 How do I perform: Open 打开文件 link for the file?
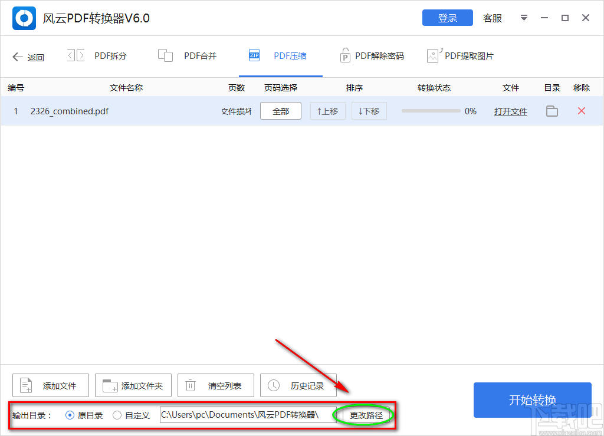(x=510, y=111)
